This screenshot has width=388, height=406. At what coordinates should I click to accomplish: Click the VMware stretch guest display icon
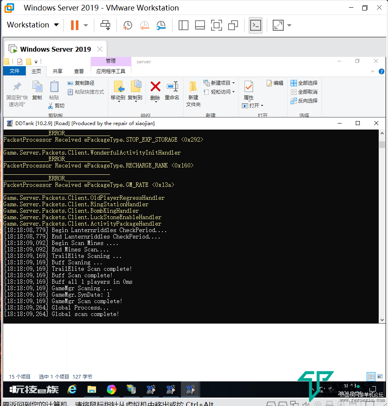click(278, 25)
